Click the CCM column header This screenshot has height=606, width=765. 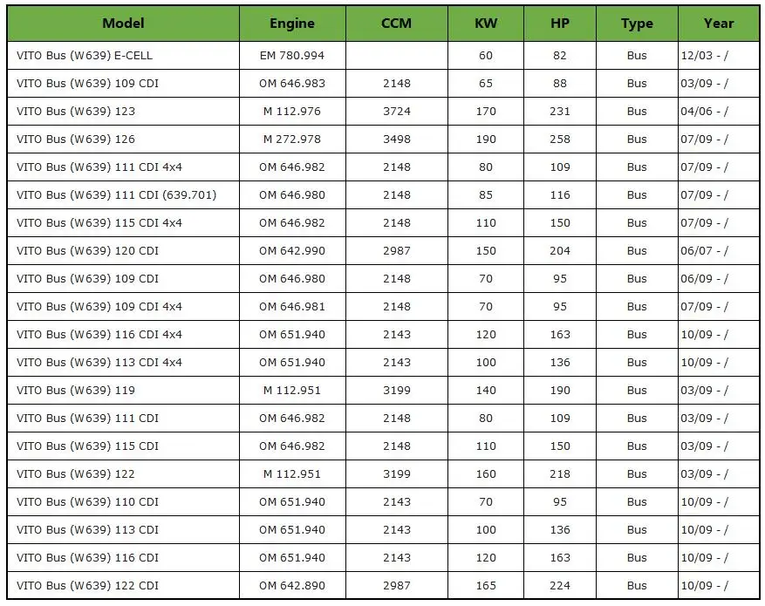tap(396, 24)
